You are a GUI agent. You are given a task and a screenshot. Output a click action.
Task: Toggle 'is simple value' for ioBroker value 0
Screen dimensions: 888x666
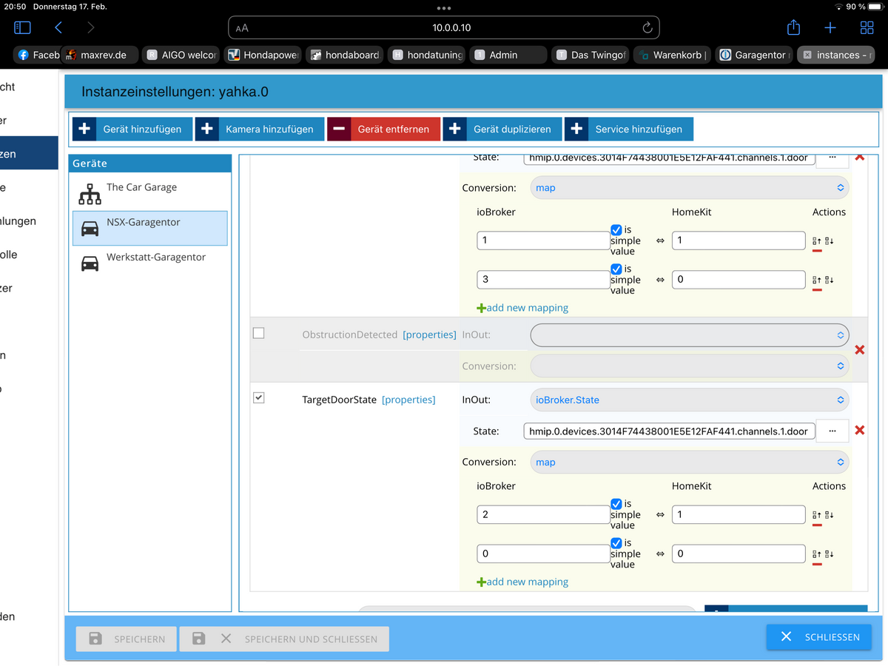point(616,544)
